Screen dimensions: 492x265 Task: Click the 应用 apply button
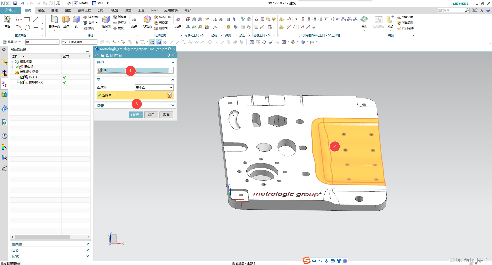(151, 115)
